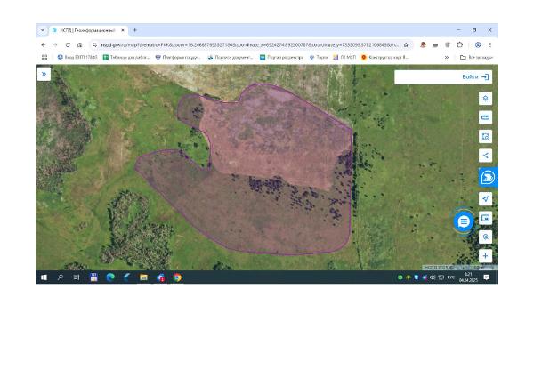Open a new browser tab
The image size is (534, 377).
pyautogui.click(x=135, y=30)
